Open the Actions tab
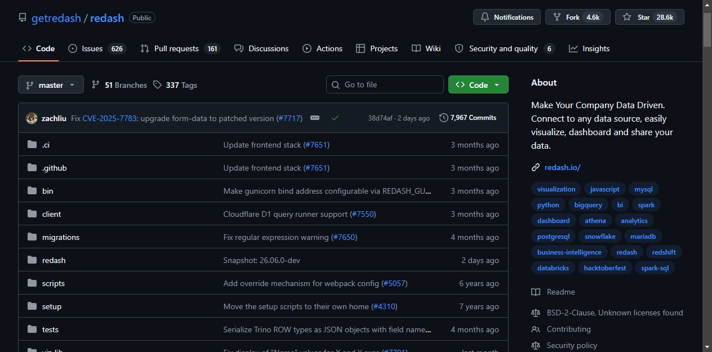The width and height of the screenshot is (712, 352). (323, 48)
